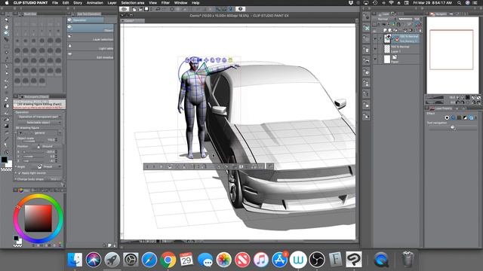
Task: Select the Hand move tool
Action: [x=6, y=27]
